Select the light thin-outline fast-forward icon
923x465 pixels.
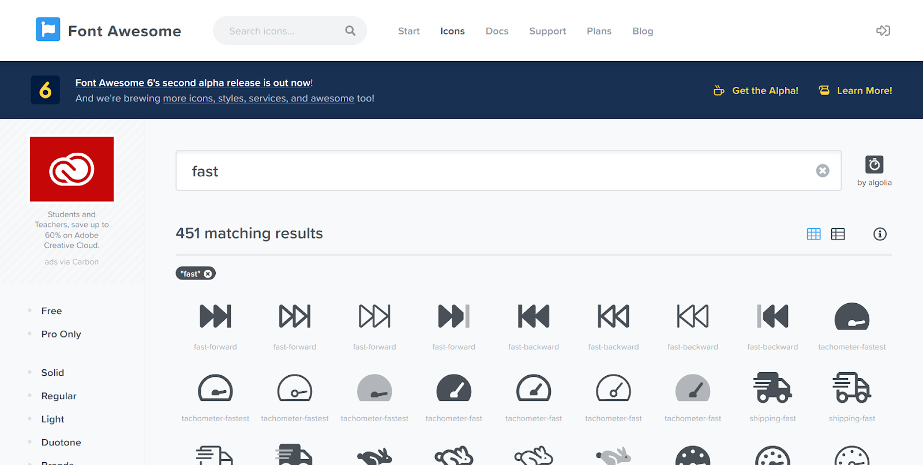[374, 316]
